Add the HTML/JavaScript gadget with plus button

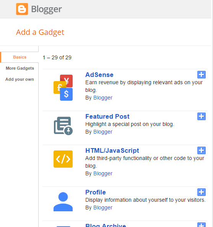click(x=202, y=150)
